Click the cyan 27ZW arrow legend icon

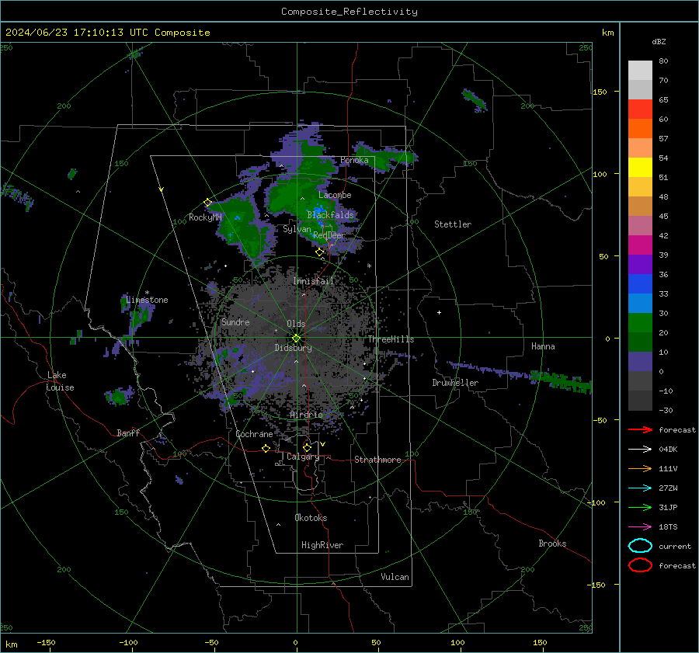click(x=640, y=488)
